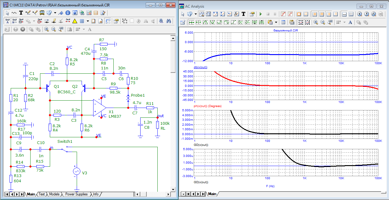Click the Info mode icon
The height and width of the screenshot is (200, 389).
click(x=68, y=13)
